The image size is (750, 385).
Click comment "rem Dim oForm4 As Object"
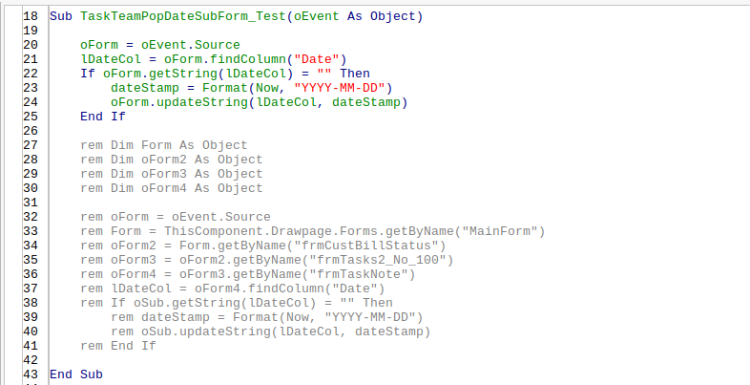click(172, 188)
